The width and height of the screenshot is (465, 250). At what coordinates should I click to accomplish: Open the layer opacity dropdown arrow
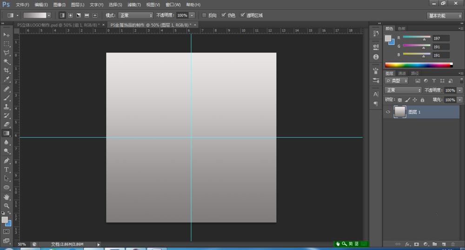coord(460,90)
